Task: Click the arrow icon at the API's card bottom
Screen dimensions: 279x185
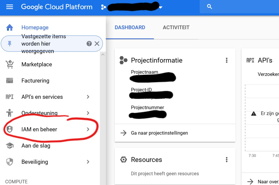Action: pyautogui.click(x=250, y=182)
